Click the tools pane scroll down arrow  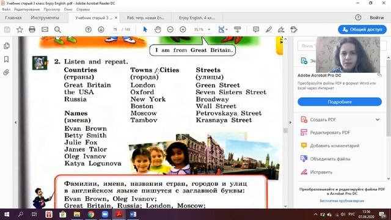[x=389, y=178]
